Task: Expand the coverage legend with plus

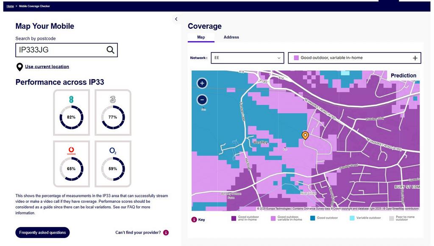Action: (x=415, y=58)
